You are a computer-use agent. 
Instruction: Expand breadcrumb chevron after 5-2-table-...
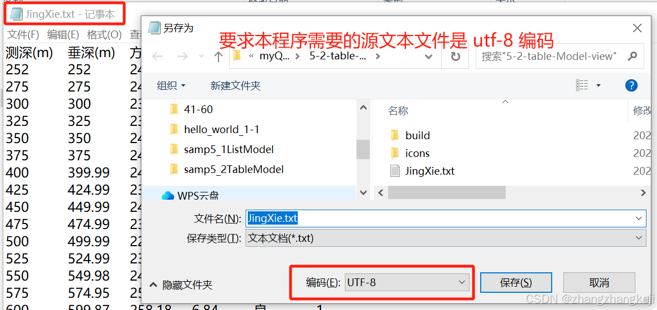coord(378,56)
